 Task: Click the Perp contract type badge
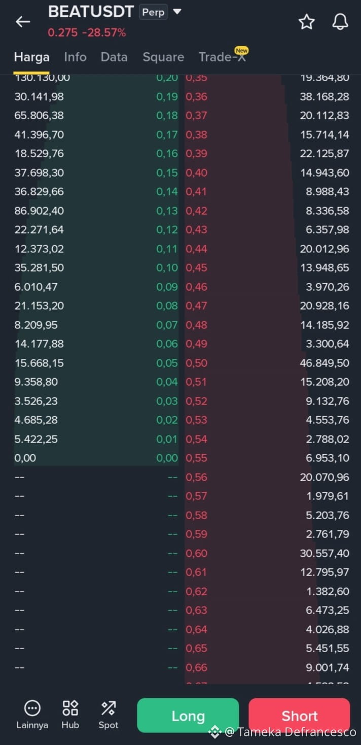pos(153,12)
